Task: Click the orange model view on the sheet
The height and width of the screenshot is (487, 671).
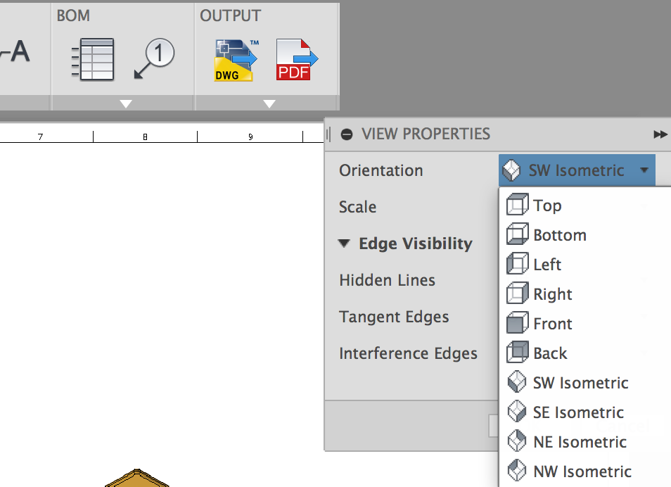Action: 137,478
